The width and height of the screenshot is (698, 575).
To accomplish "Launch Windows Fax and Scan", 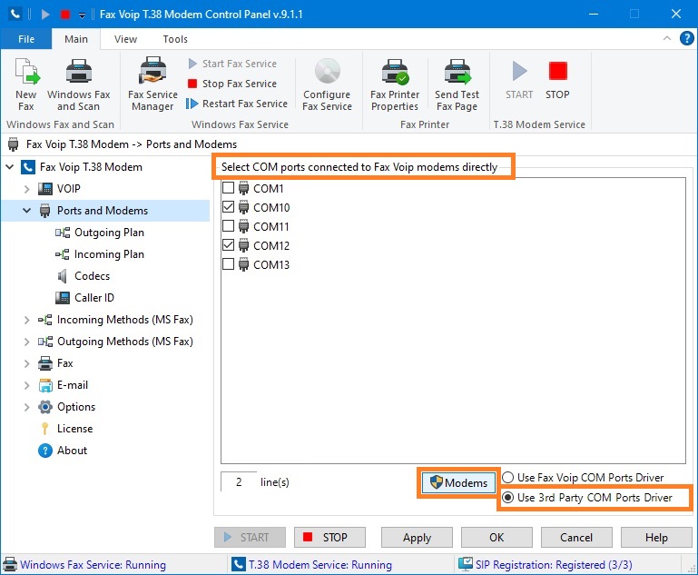I will [x=78, y=84].
